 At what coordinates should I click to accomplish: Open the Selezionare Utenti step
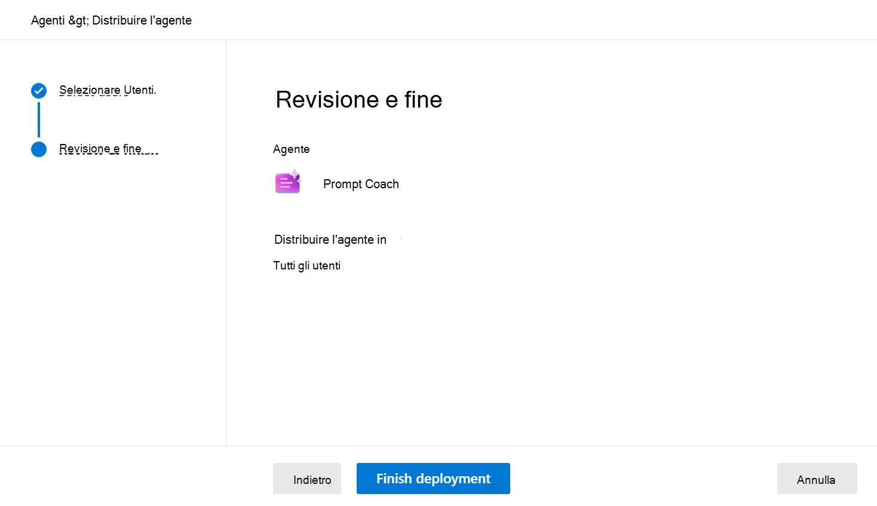click(108, 90)
